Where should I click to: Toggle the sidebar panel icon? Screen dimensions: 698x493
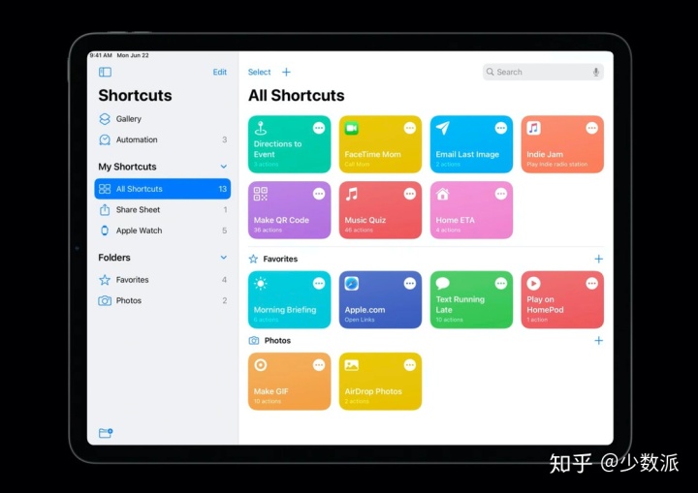[x=105, y=72]
